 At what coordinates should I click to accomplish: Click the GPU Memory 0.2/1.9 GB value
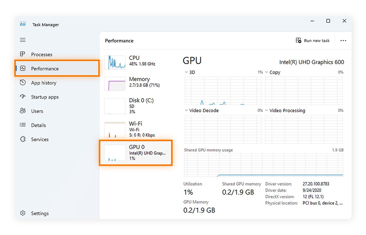click(199, 210)
